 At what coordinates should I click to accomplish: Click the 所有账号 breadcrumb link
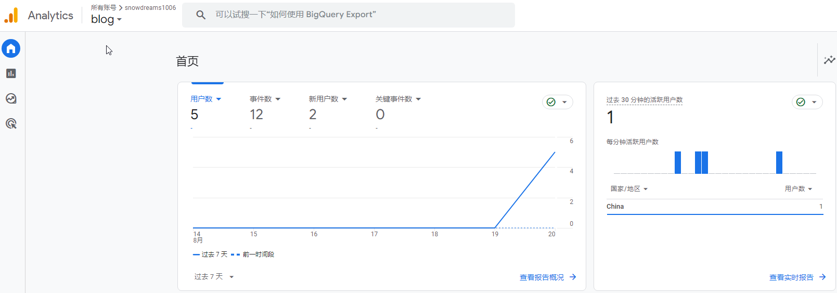click(104, 8)
